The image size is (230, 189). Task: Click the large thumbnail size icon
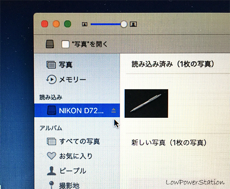133,24
